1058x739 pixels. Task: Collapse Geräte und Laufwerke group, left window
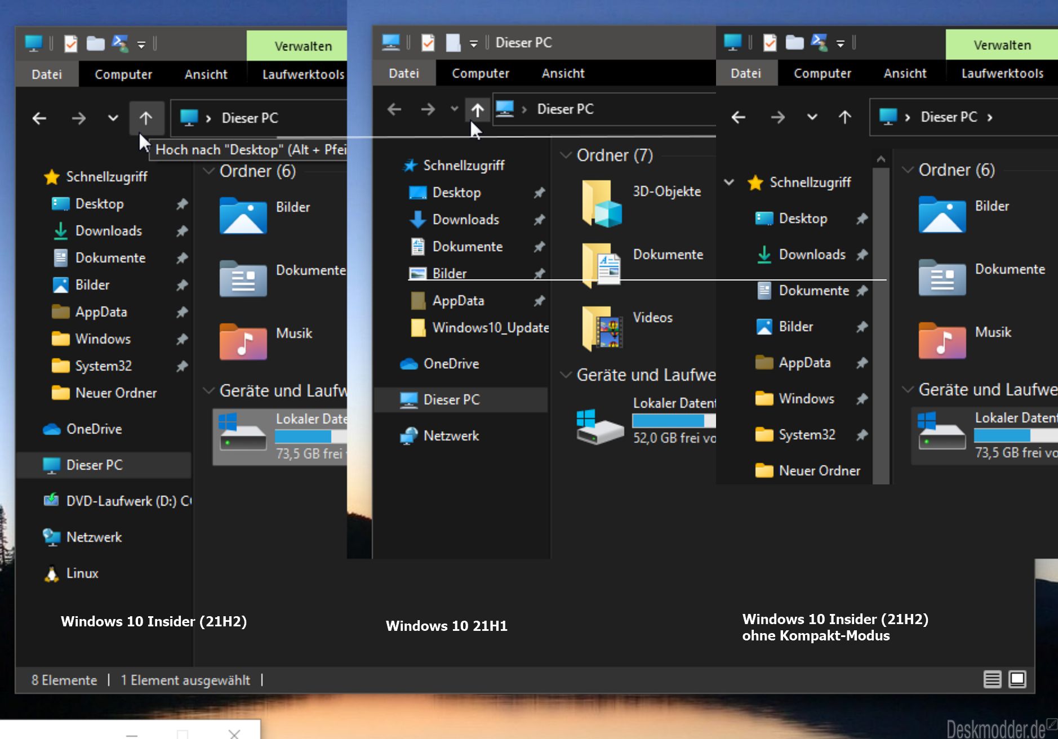pos(209,390)
